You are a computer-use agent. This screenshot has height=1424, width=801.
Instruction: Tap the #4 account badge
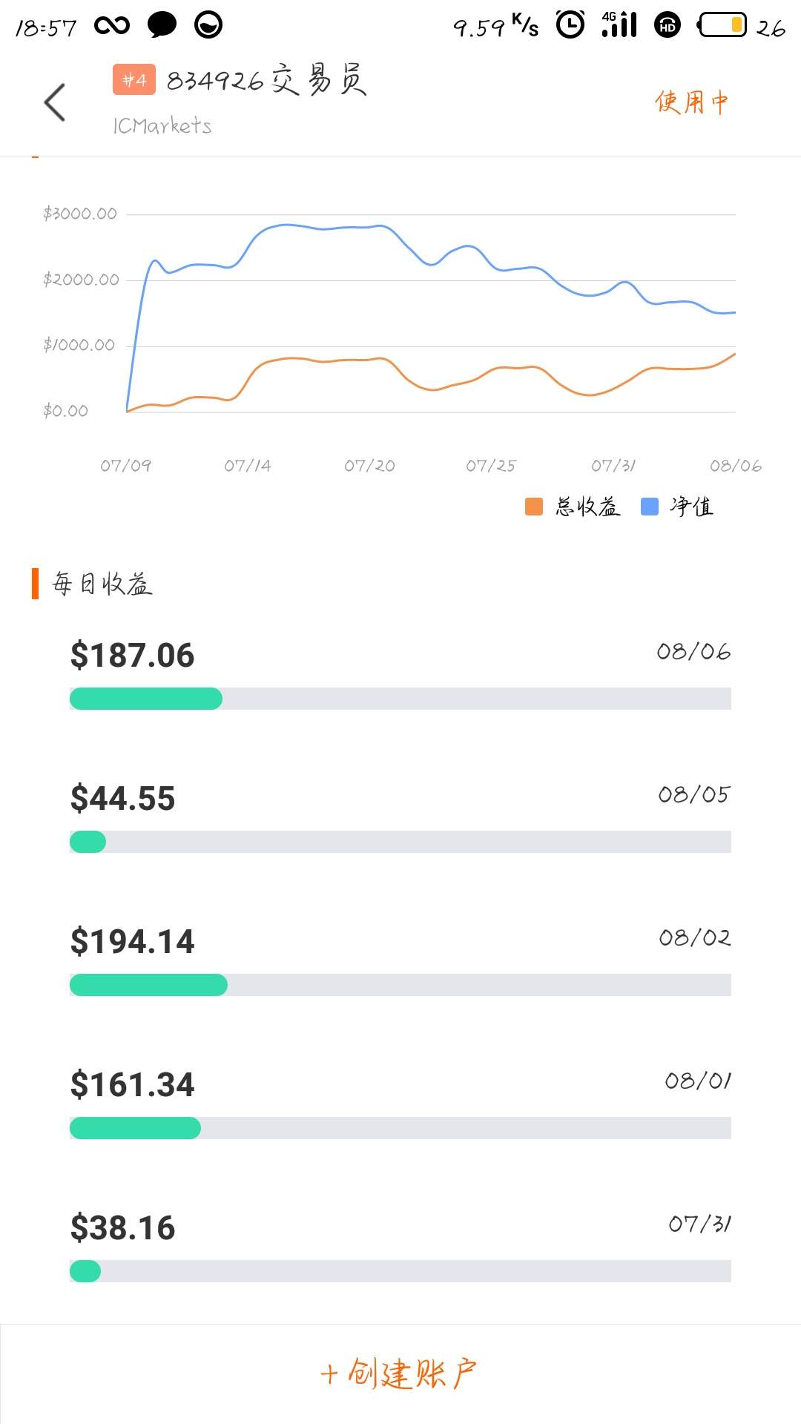(x=134, y=80)
